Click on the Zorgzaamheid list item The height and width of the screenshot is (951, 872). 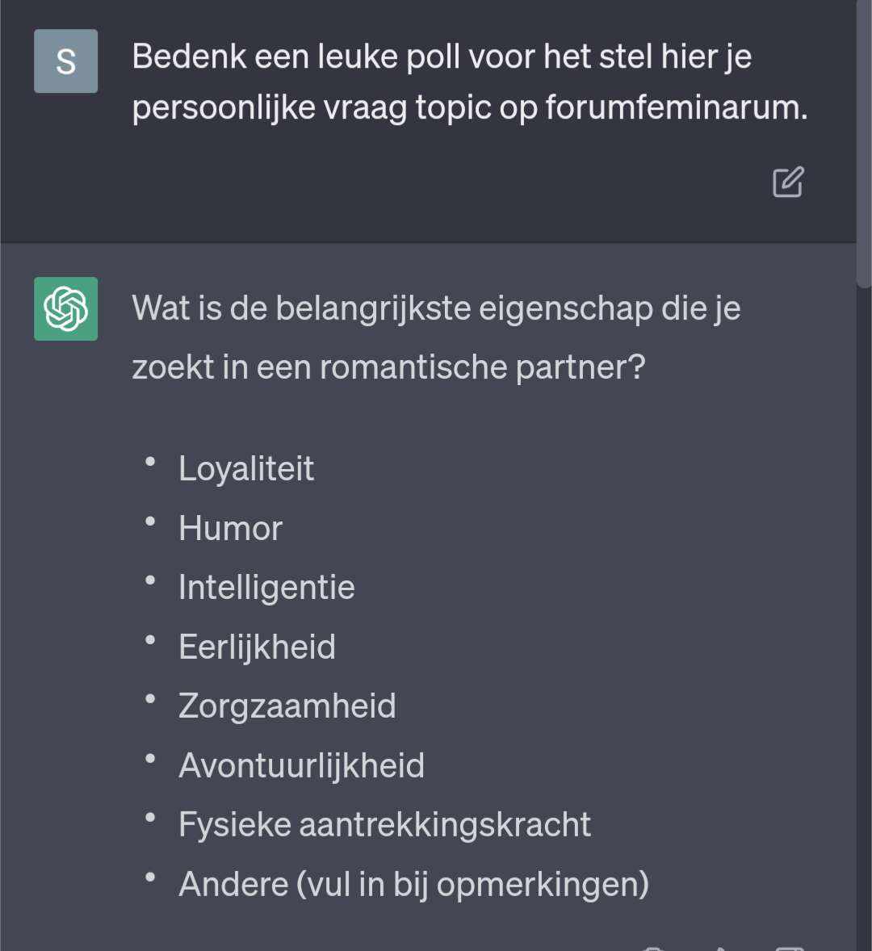(x=287, y=706)
